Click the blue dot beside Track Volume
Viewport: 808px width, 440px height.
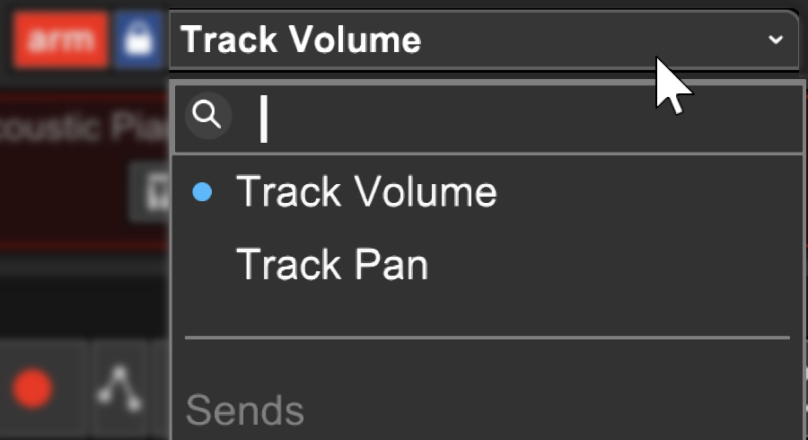click(203, 192)
